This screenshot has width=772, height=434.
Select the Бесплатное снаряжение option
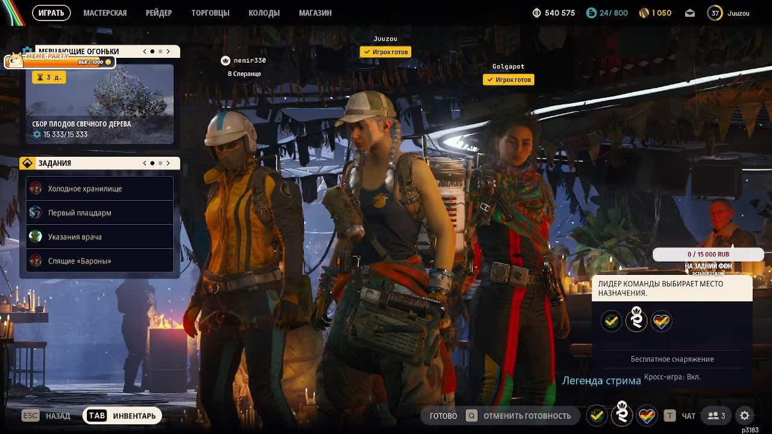pyautogui.click(x=672, y=359)
